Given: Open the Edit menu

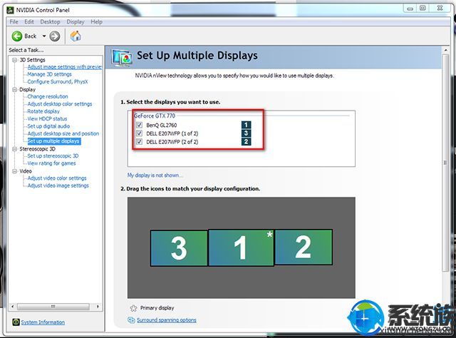Looking at the screenshot, I should coord(29,22).
